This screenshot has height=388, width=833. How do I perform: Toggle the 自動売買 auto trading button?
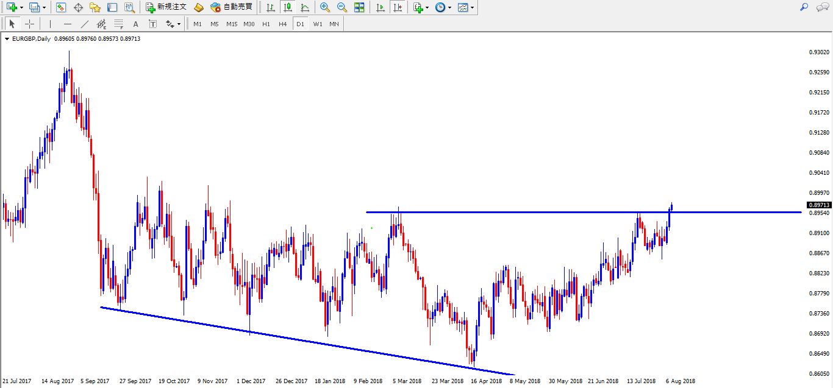231,7
